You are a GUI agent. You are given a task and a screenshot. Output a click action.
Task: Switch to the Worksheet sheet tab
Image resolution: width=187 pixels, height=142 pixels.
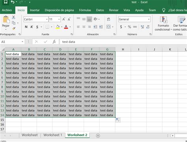click(30, 135)
